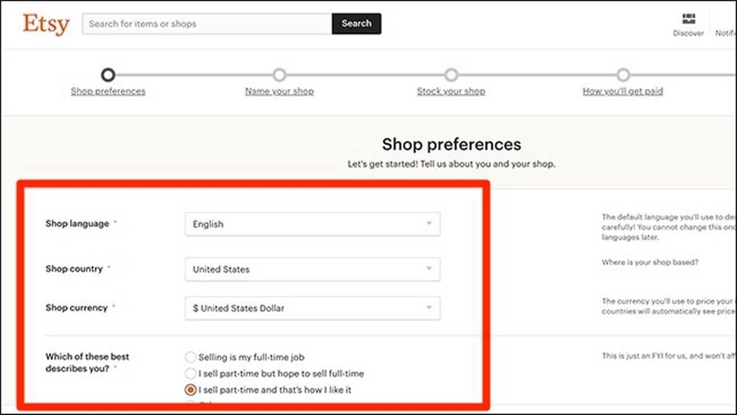Click the Shop preferences step link
737x415 pixels.
pos(108,91)
